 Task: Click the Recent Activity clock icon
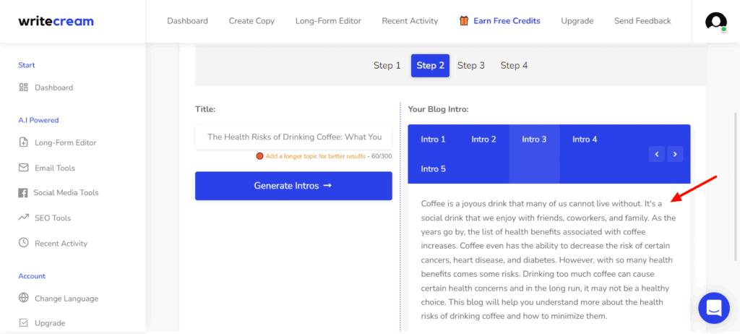click(23, 243)
